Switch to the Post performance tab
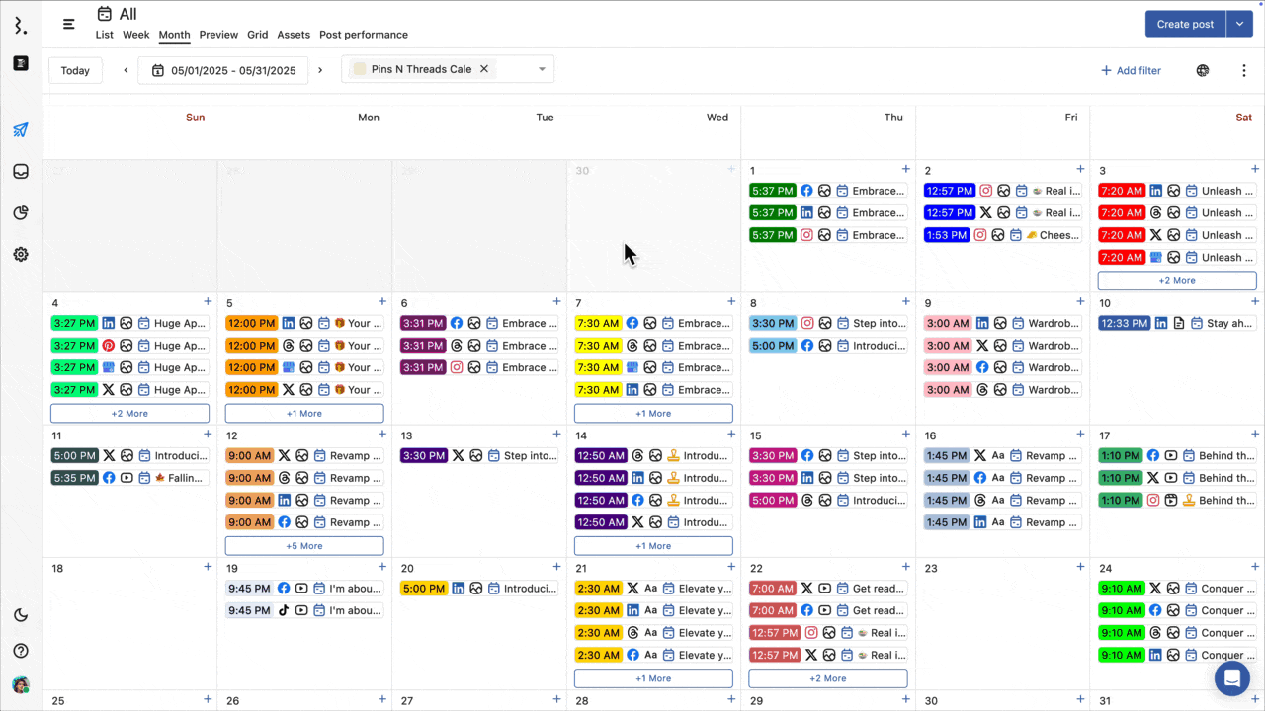This screenshot has height=711, width=1265. coord(363,35)
